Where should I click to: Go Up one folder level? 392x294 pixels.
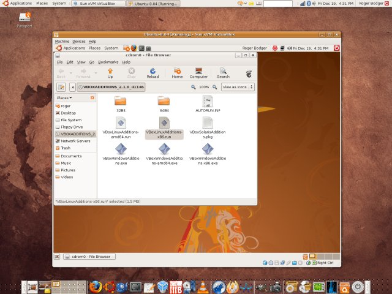(x=110, y=73)
